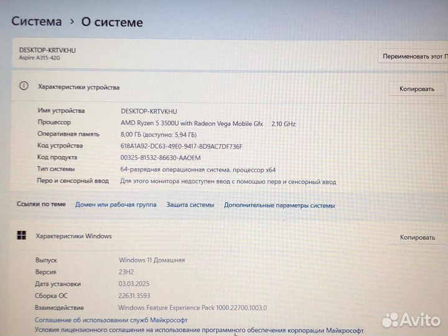448x336 pixels.
Task: Click the Windows 11 Домашняя edition value
Action: click(152, 260)
